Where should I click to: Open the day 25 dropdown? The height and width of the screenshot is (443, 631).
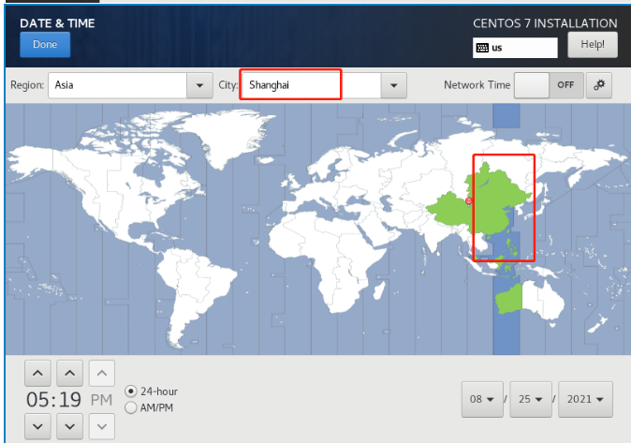pos(531,400)
